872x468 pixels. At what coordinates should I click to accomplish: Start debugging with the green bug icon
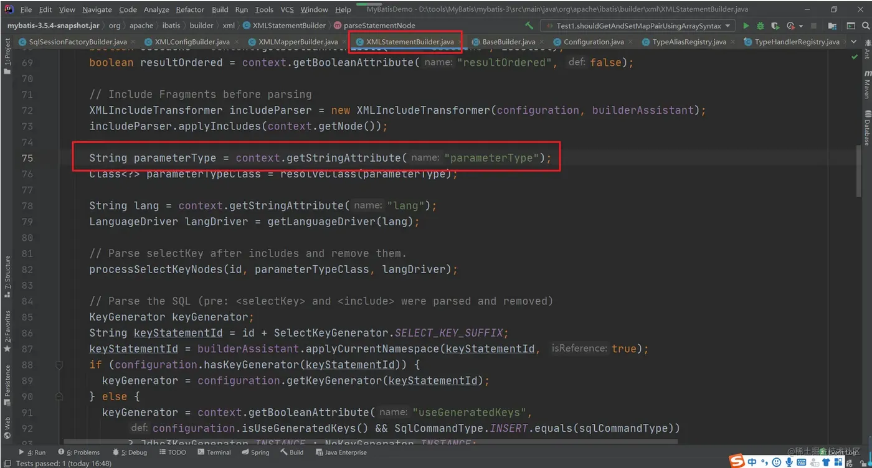click(761, 26)
